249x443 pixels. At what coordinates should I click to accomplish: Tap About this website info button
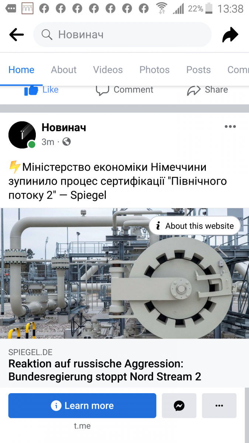pyautogui.click(x=195, y=226)
